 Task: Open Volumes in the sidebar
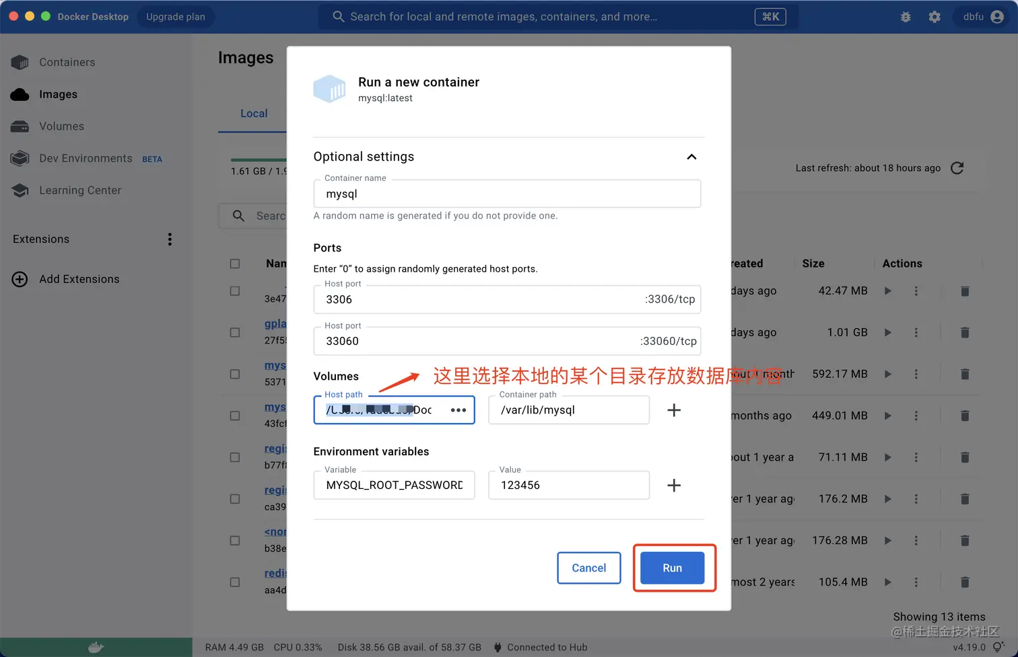pyautogui.click(x=61, y=126)
